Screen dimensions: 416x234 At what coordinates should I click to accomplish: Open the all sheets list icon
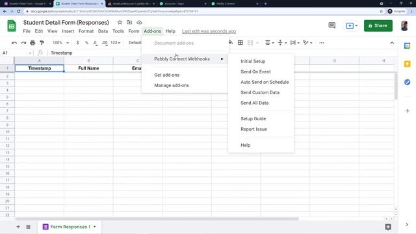click(29, 227)
